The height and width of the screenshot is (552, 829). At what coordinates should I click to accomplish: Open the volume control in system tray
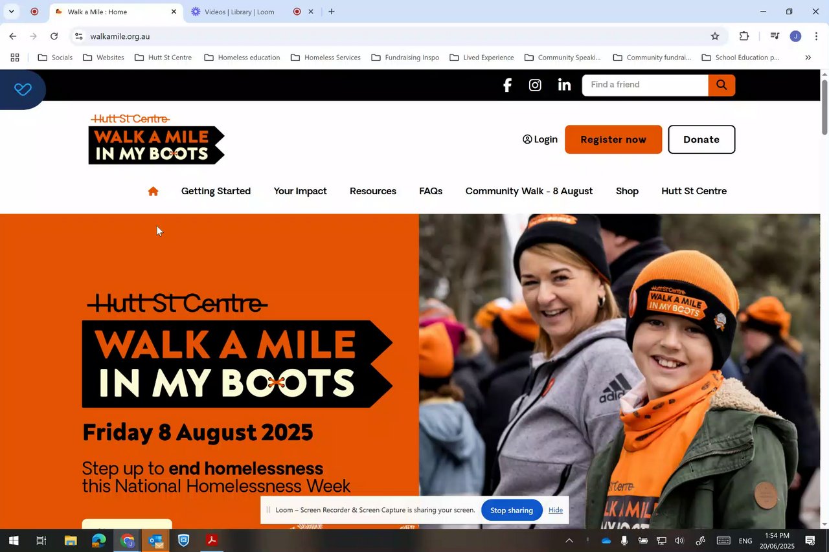[679, 541]
